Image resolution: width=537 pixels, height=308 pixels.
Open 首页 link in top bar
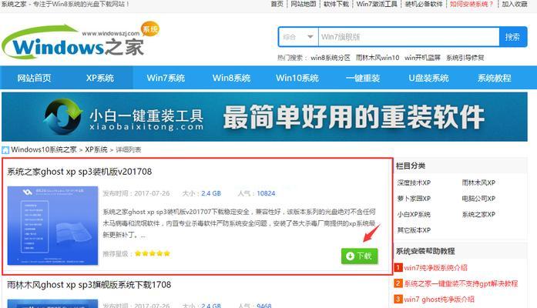click(277, 4)
